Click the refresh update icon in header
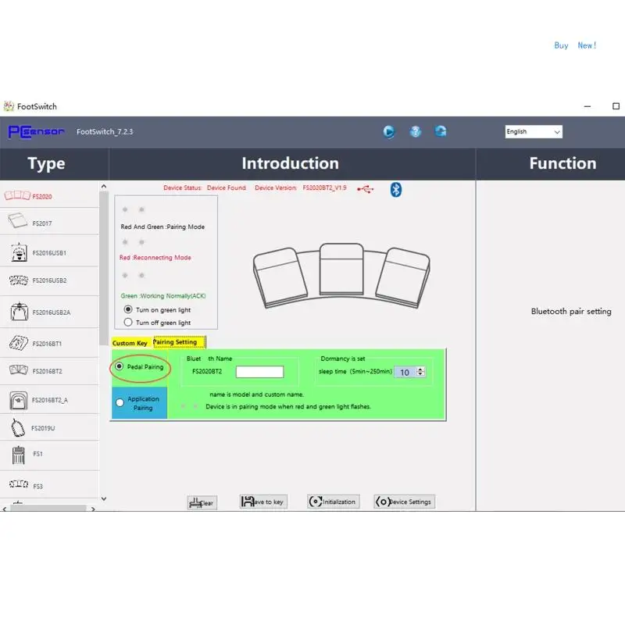Image resolution: width=625 pixels, height=625 pixels. (441, 131)
